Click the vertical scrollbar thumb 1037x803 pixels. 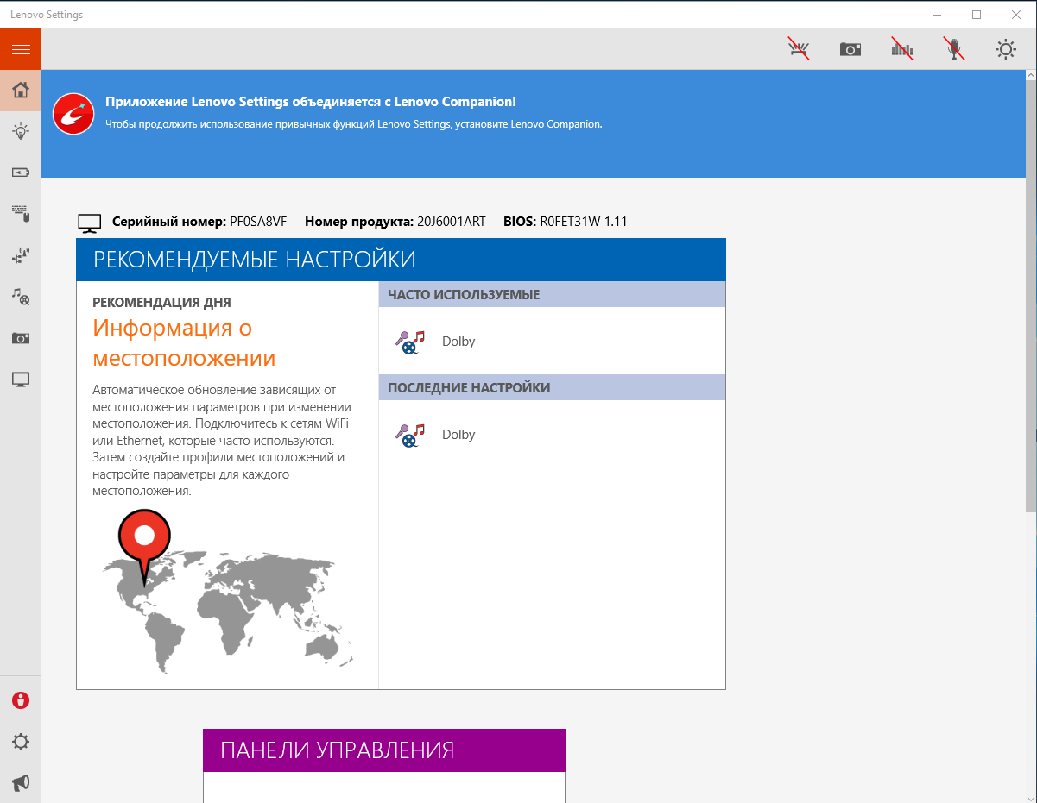coord(1031,298)
